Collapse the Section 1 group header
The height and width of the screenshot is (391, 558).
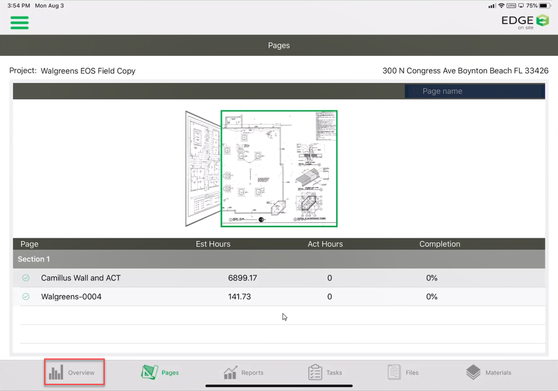click(x=34, y=259)
